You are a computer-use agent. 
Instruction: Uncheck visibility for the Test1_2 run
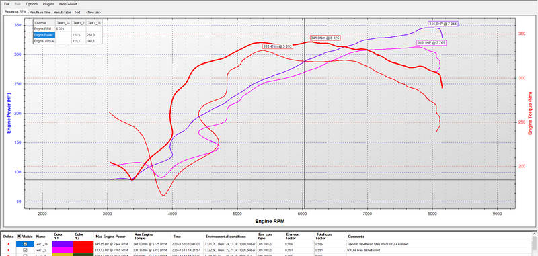25,250
